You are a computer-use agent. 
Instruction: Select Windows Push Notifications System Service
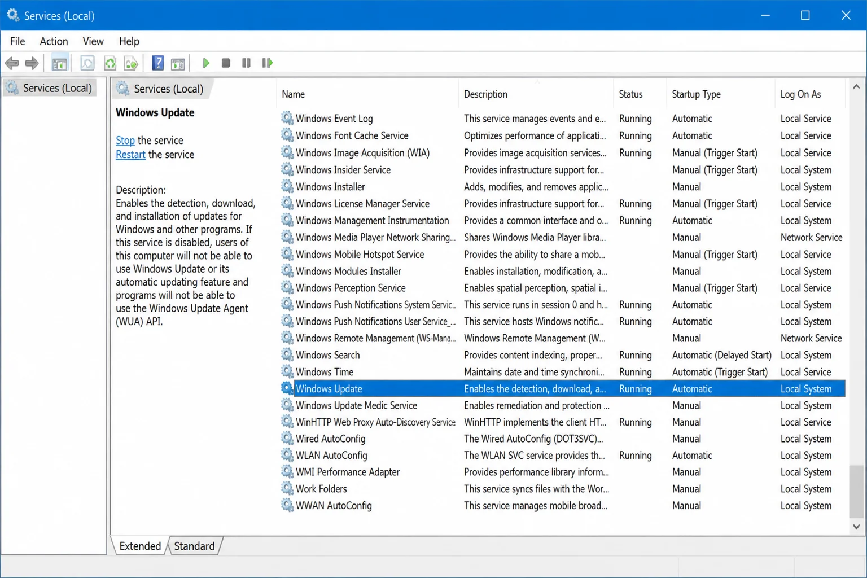(563, 304)
